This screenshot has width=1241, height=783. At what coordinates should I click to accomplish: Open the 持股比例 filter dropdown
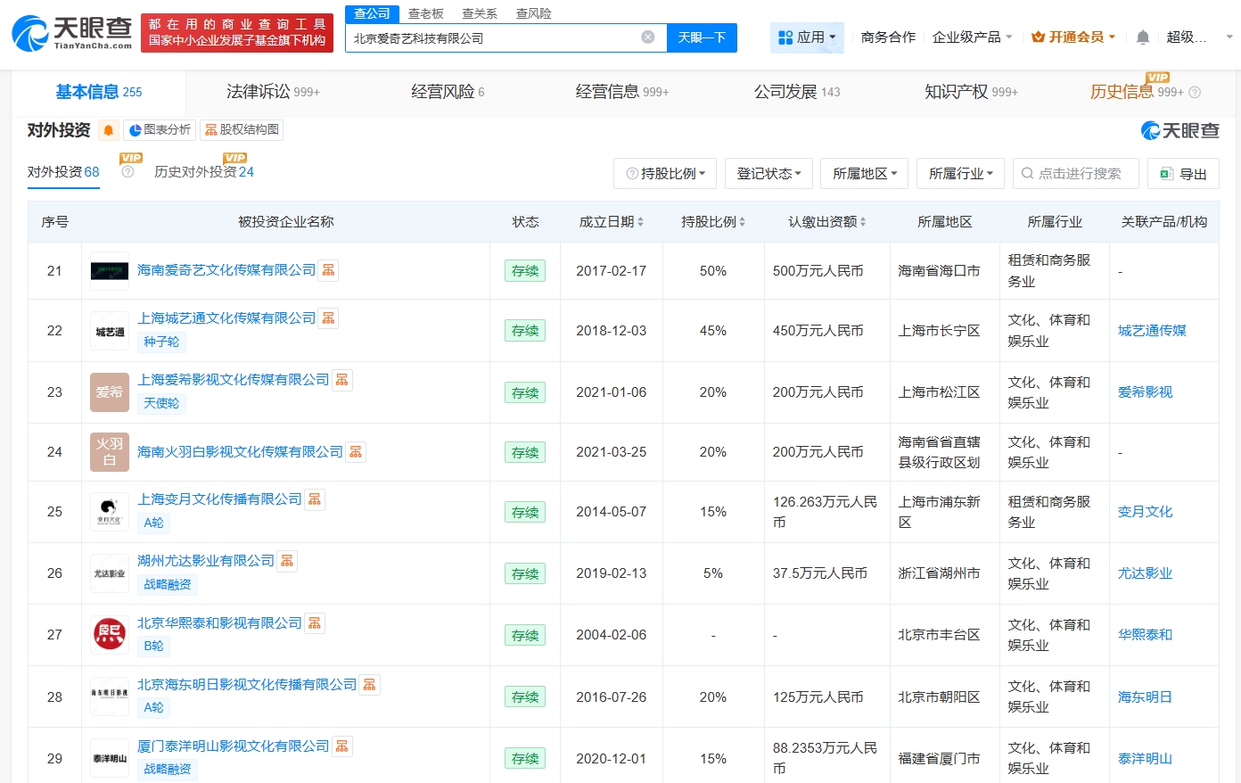pyautogui.click(x=665, y=173)
